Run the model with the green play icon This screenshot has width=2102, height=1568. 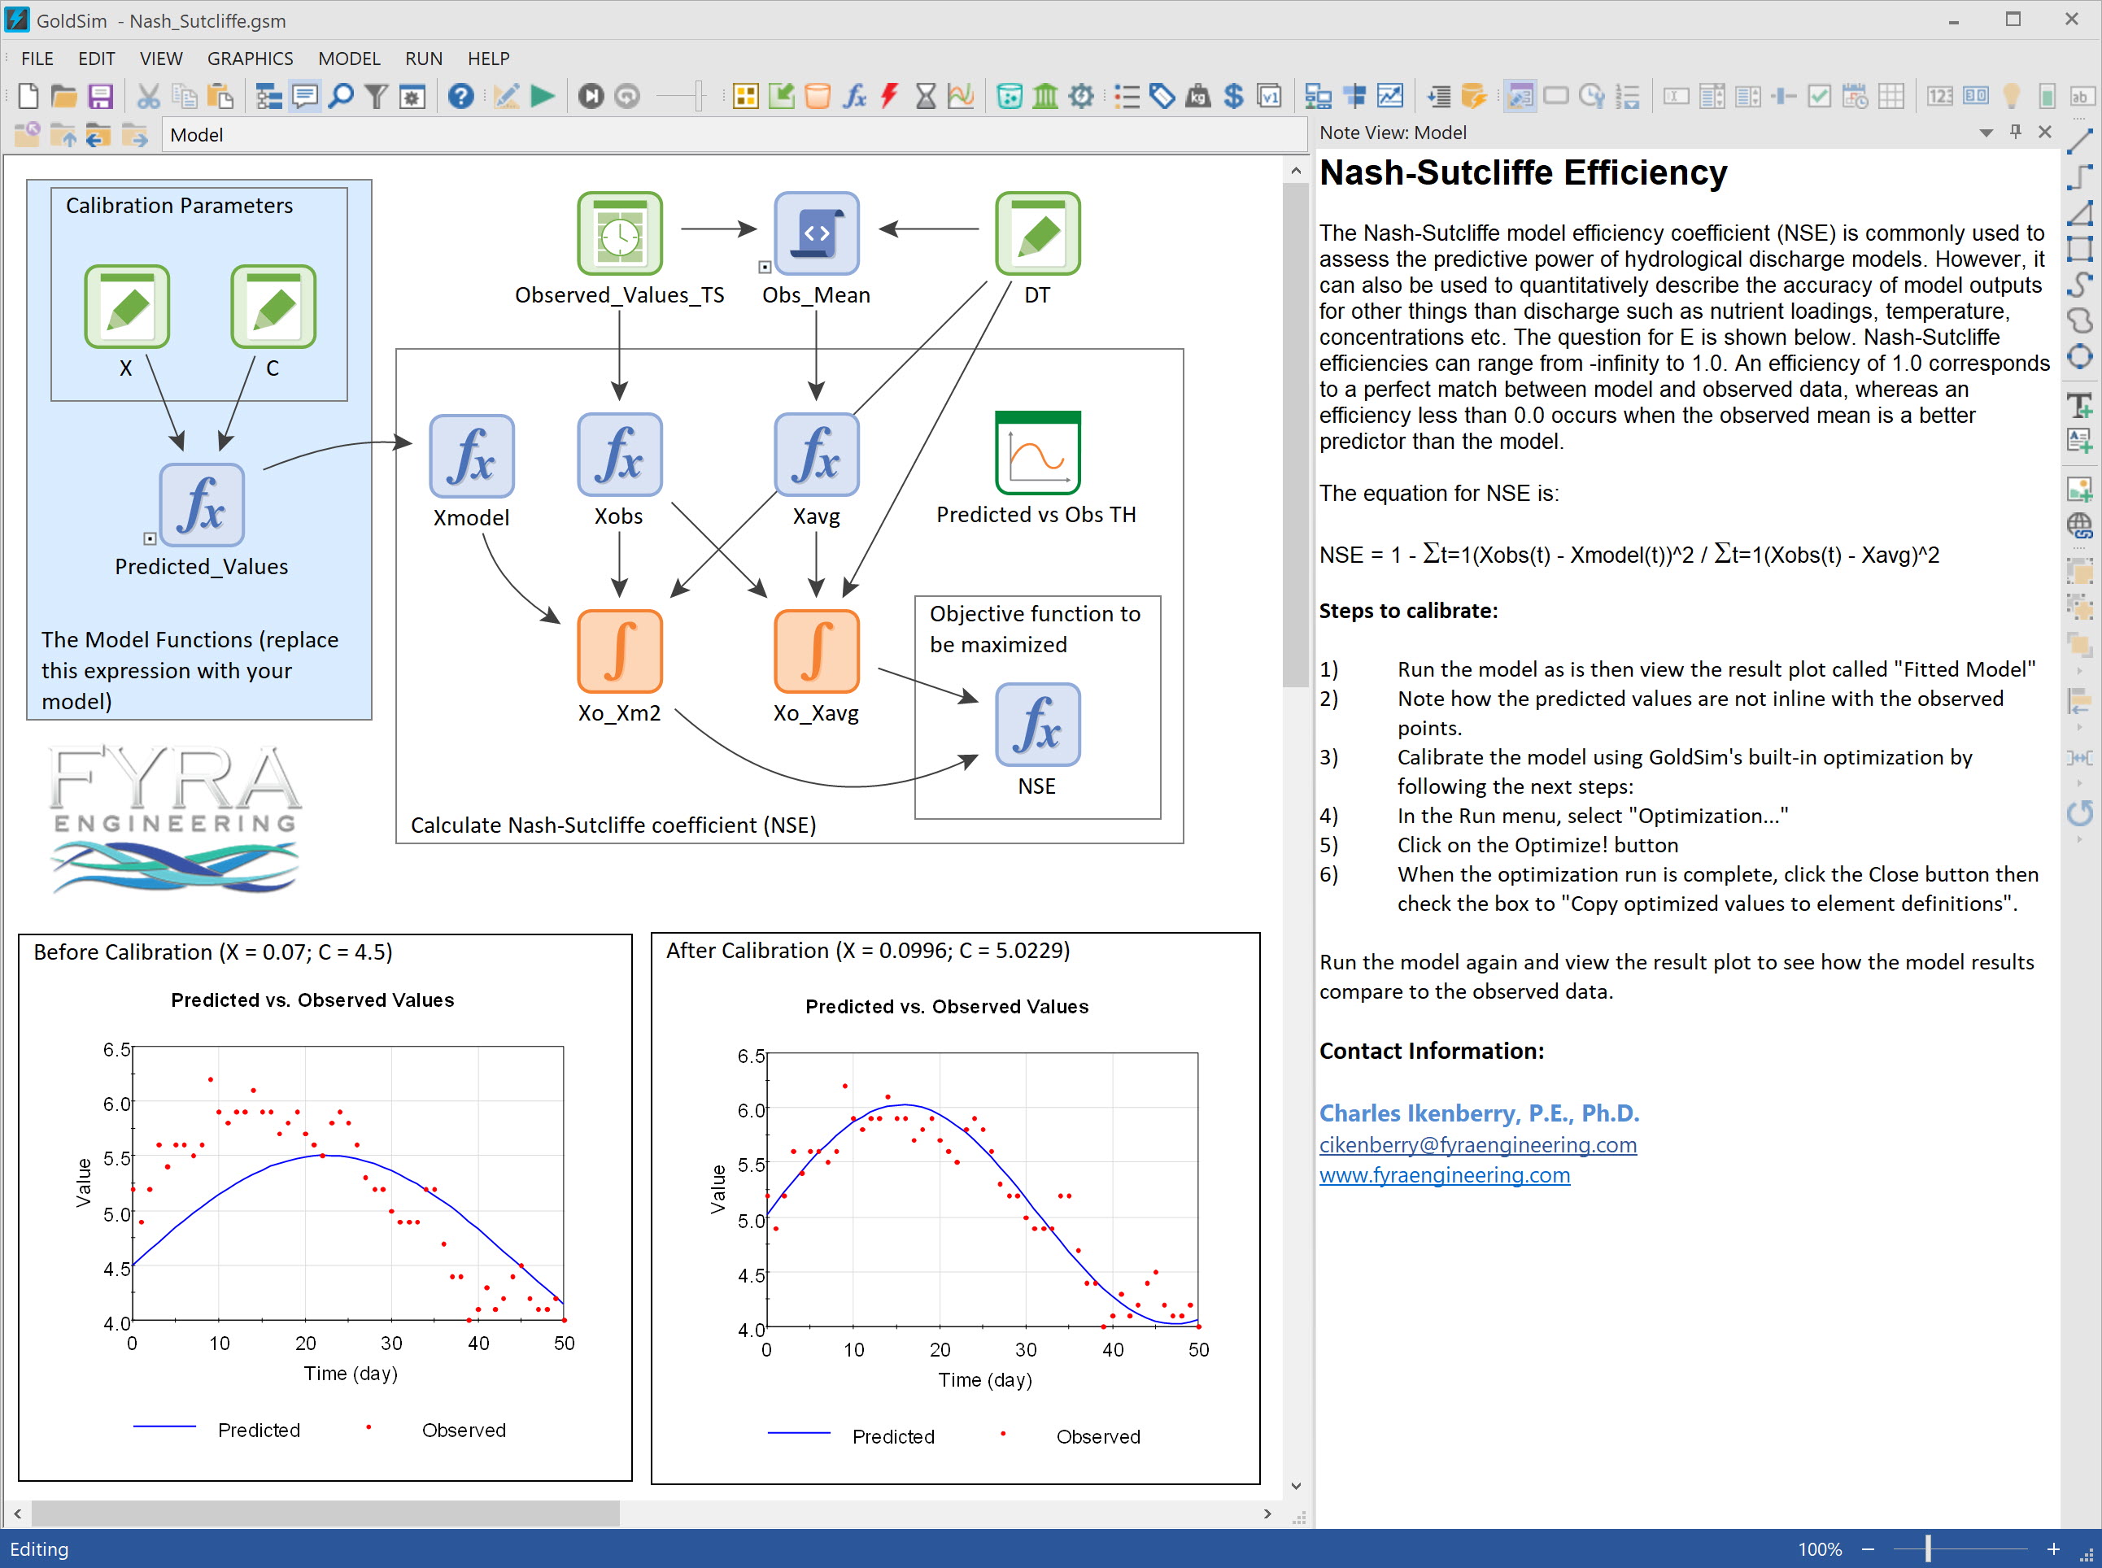click(x=542, y=96)
